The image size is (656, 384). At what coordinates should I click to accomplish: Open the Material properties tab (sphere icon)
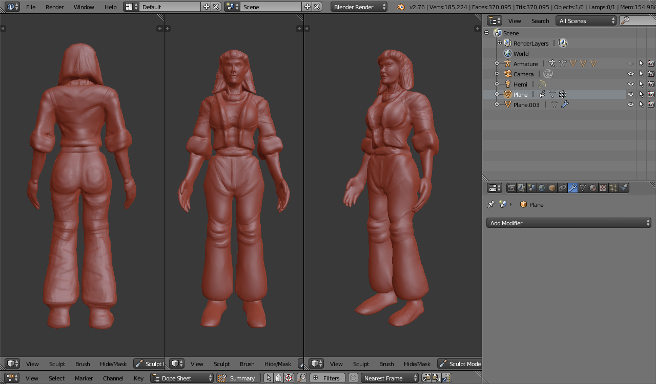point(593,188)
